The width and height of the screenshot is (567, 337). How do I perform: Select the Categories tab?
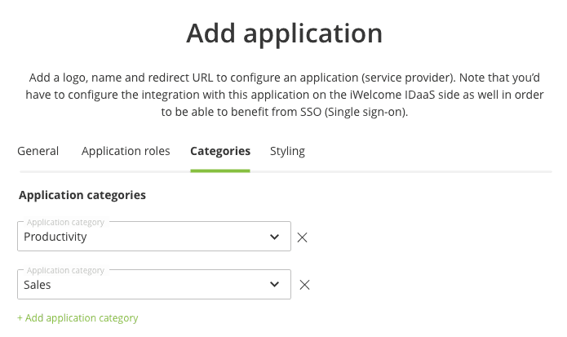(219, 151)
